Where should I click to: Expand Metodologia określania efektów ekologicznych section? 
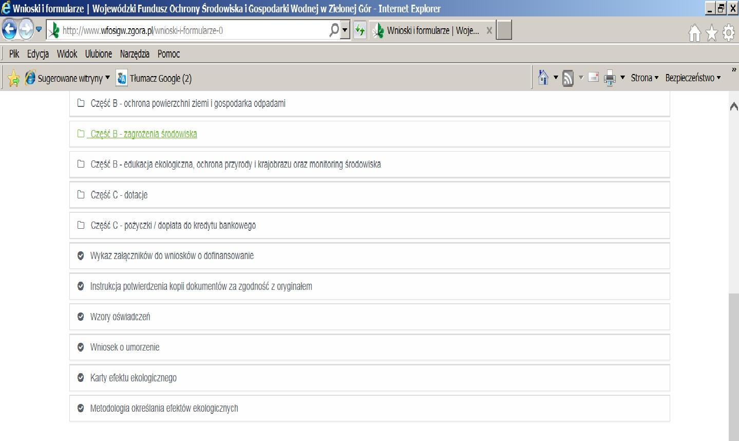click(369, 409)
